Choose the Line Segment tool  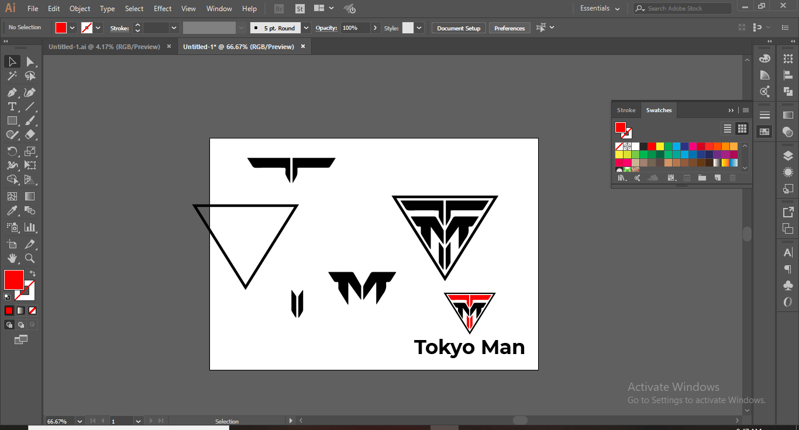(x=30, y=106)
